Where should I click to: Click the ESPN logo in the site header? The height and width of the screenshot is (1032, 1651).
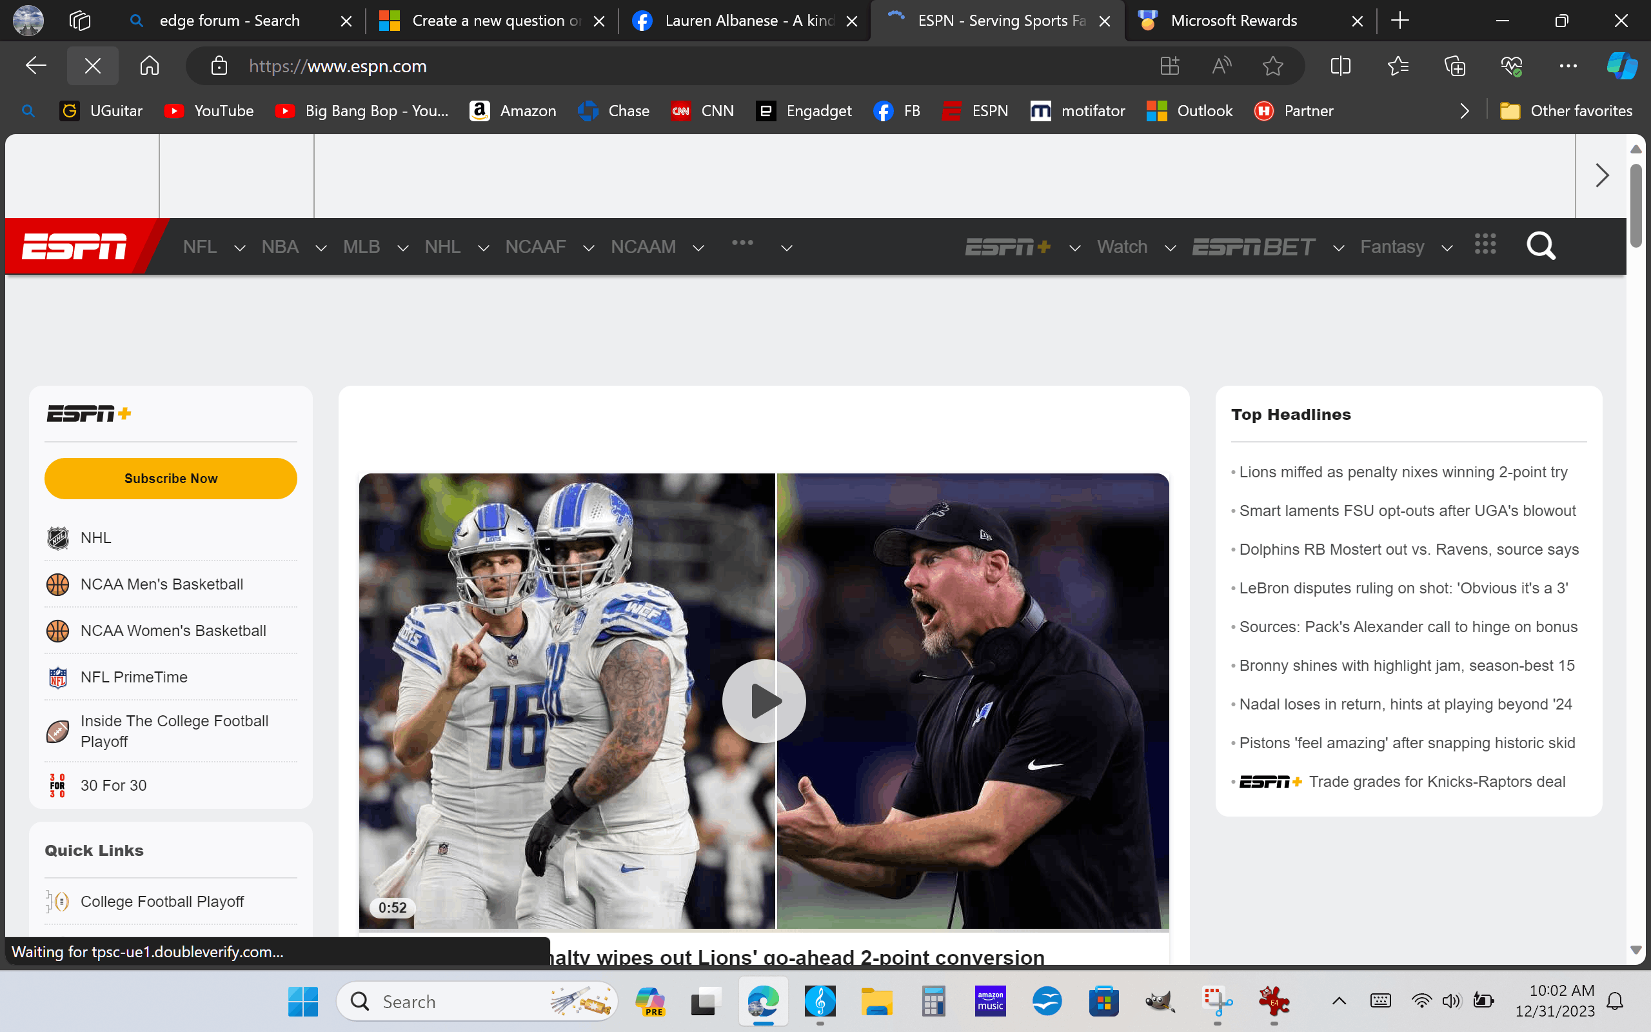pyautogui.click(x=74, y=246)
